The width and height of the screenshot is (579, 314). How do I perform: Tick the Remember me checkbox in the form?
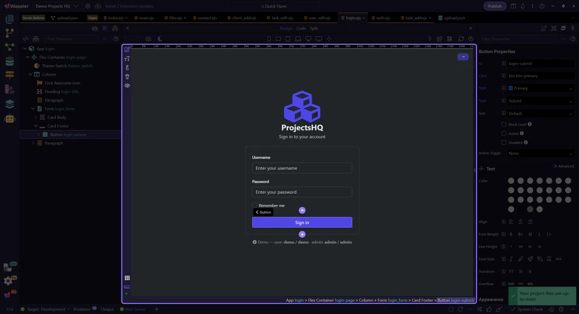pos(255,205)
